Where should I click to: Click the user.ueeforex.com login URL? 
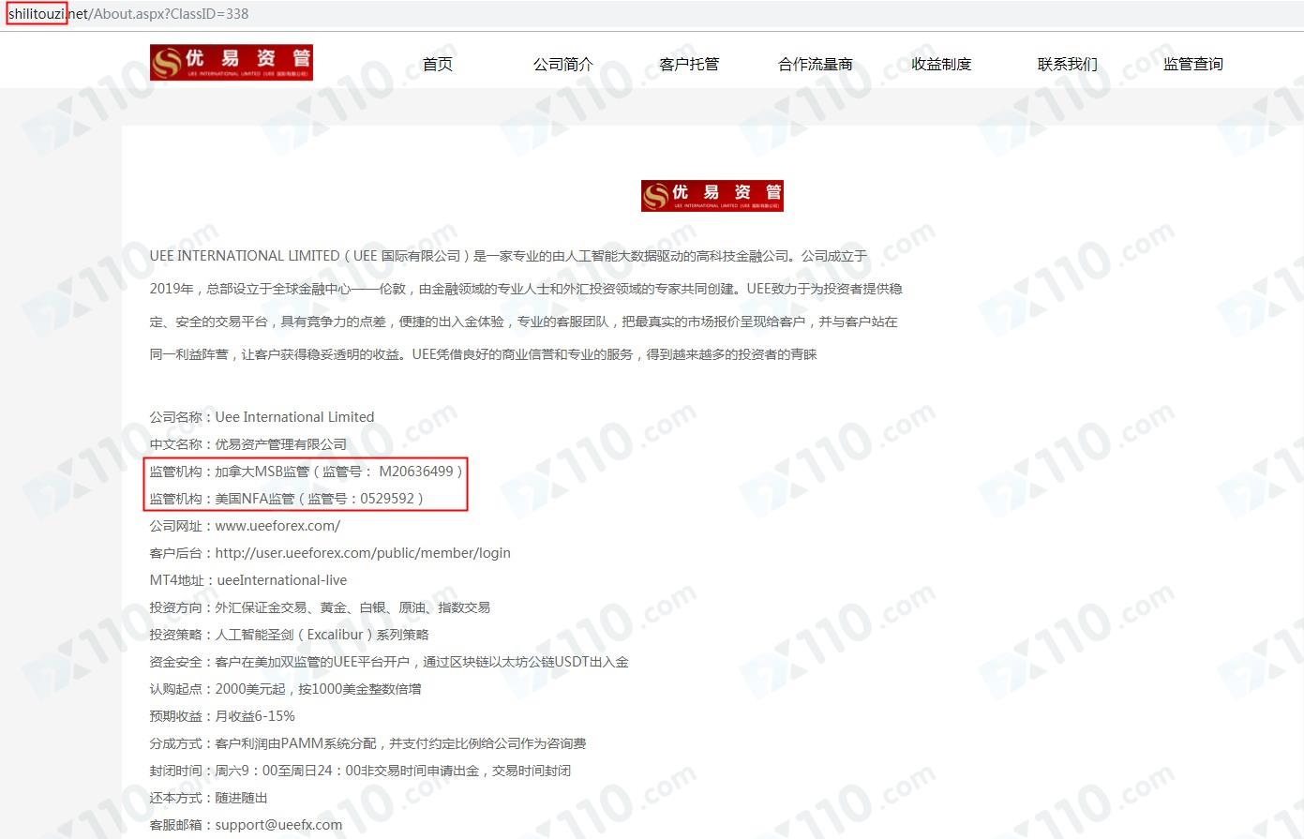tap(363, 553)
